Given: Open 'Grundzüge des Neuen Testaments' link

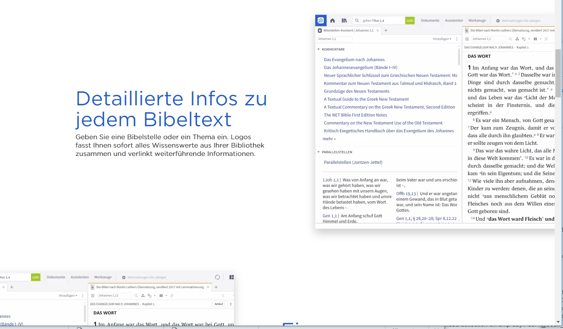Looking at the screenshot, I should point(357,92).
